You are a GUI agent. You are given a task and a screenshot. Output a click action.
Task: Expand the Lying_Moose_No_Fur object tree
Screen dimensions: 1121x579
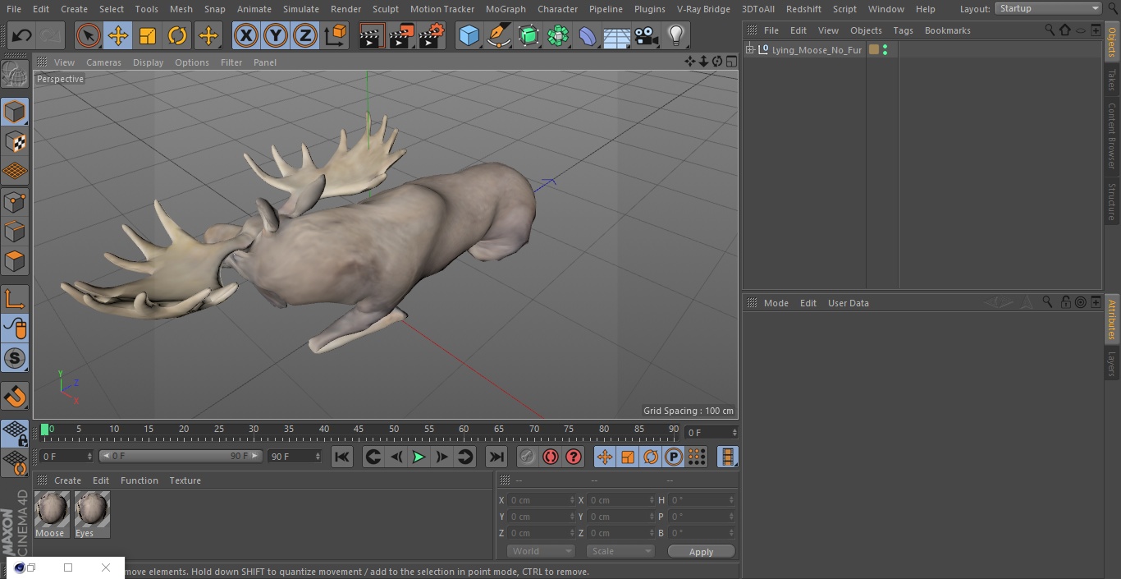(x=749, y=50)
